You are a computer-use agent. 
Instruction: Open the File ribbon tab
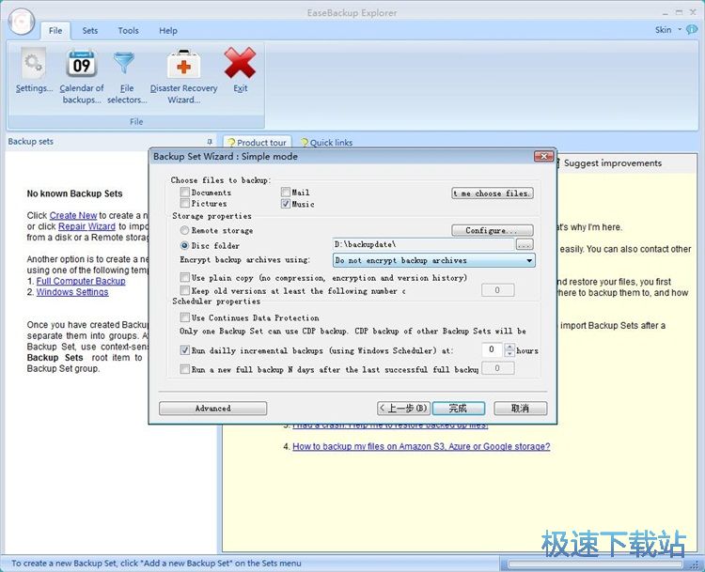[x=55, y=31]
